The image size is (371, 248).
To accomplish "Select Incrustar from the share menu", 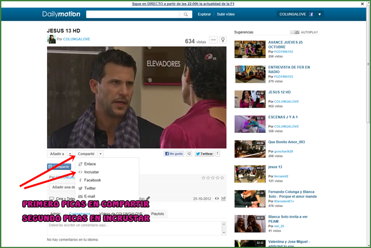I will click(92, 172).
